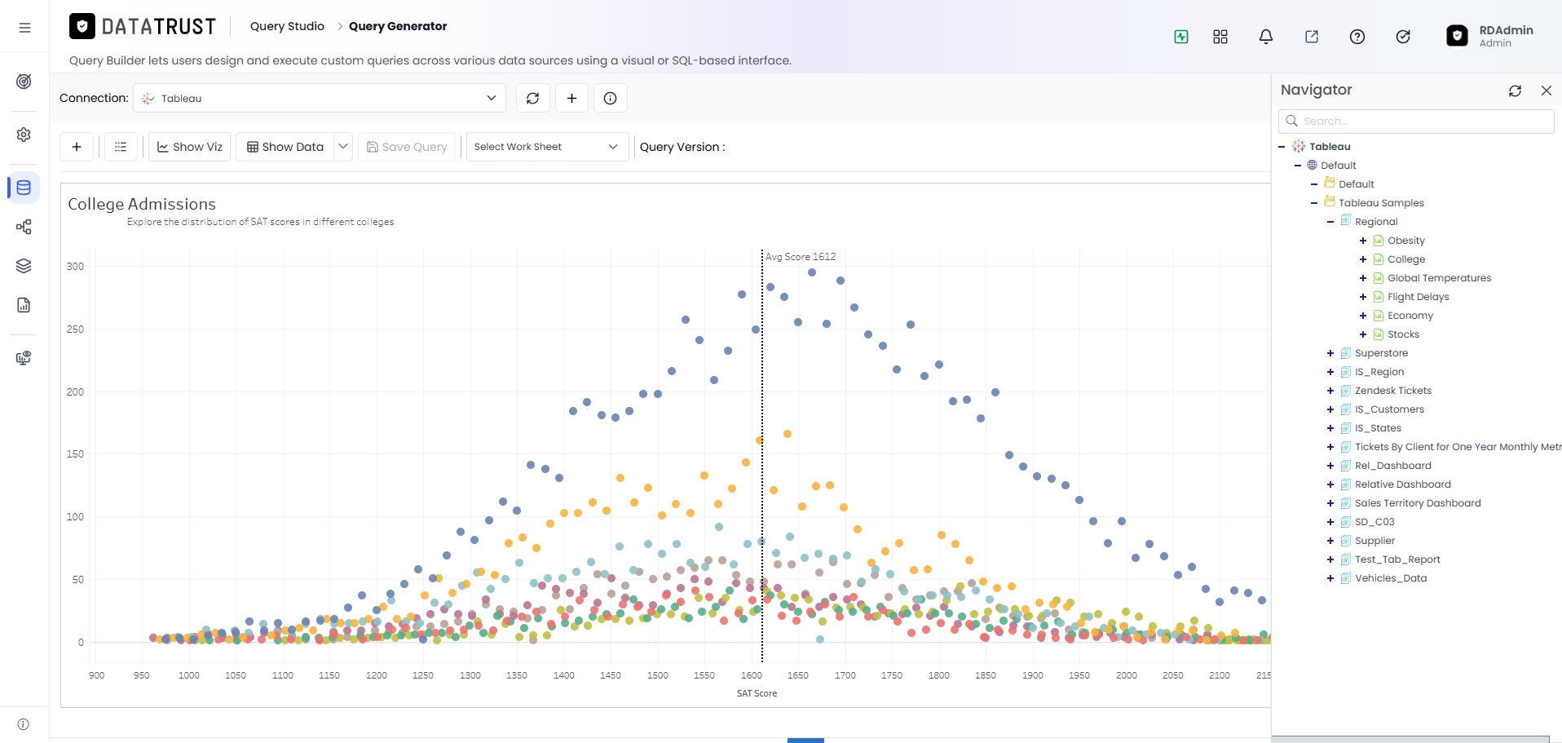Expand the Show Data arrow dropdown
The image size is (1562, 743).
pyautogui.click(x=343, y=147)
